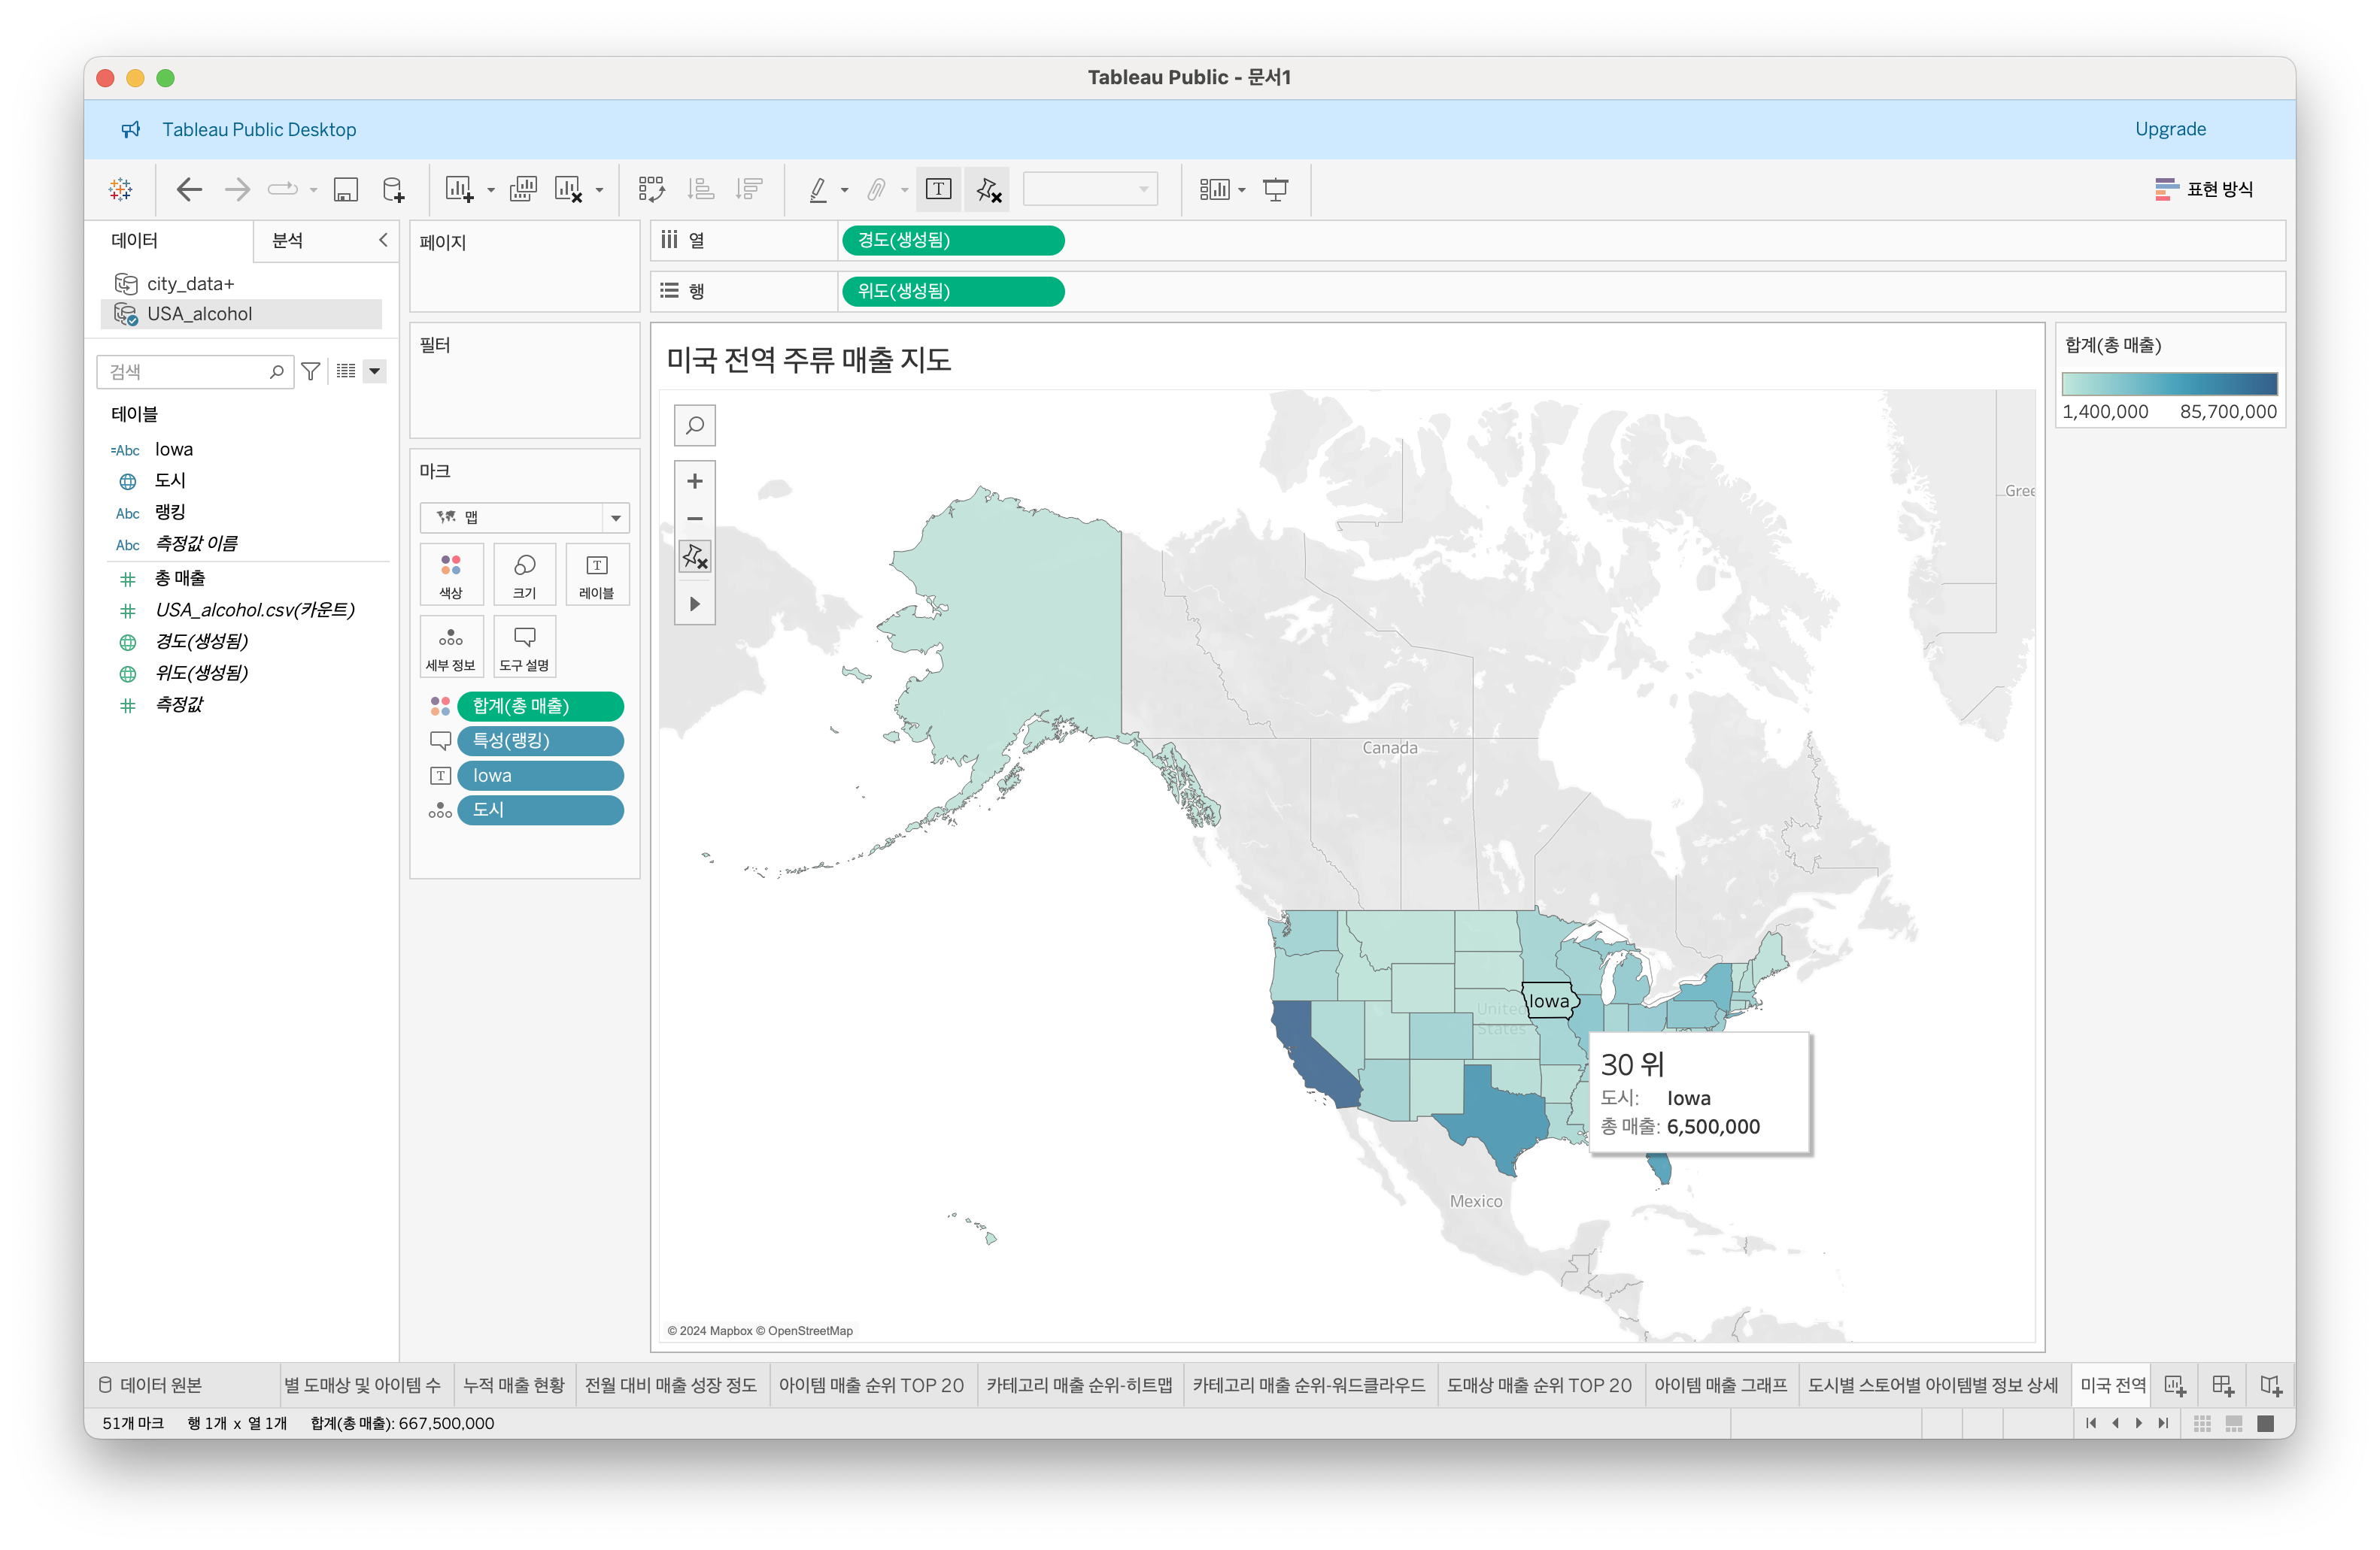The width and height of the screenshot is (2380, 1550).
Task: Switch to the 분석 tab
Action: 288,241
